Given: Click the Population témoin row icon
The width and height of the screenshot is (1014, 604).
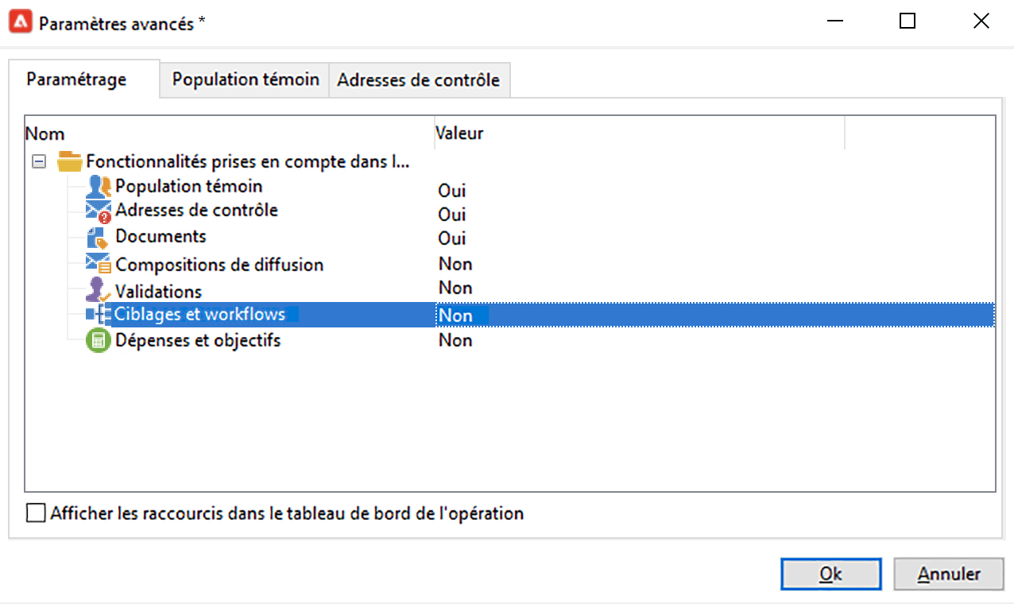Looking at the screenshot, I should [x=98, y=188].
